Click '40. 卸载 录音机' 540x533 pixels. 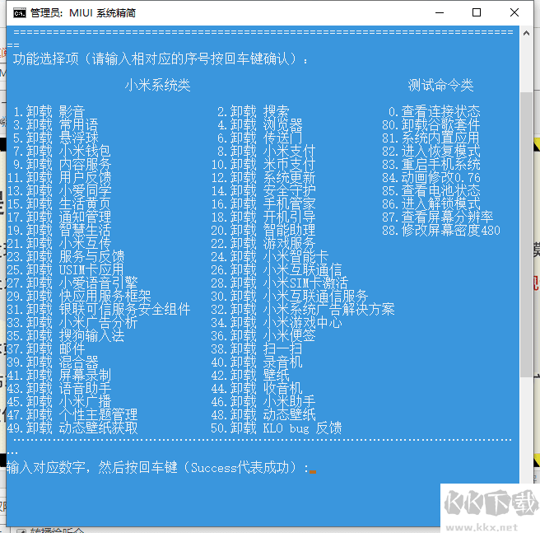[257, 362]
